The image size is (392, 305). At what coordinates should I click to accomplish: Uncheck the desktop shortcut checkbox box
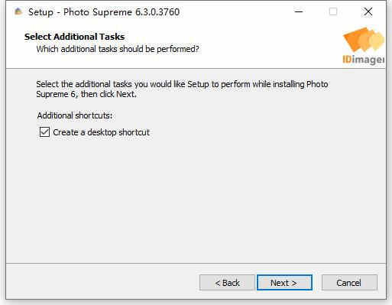pyautogui.click(x=44, y=132)
